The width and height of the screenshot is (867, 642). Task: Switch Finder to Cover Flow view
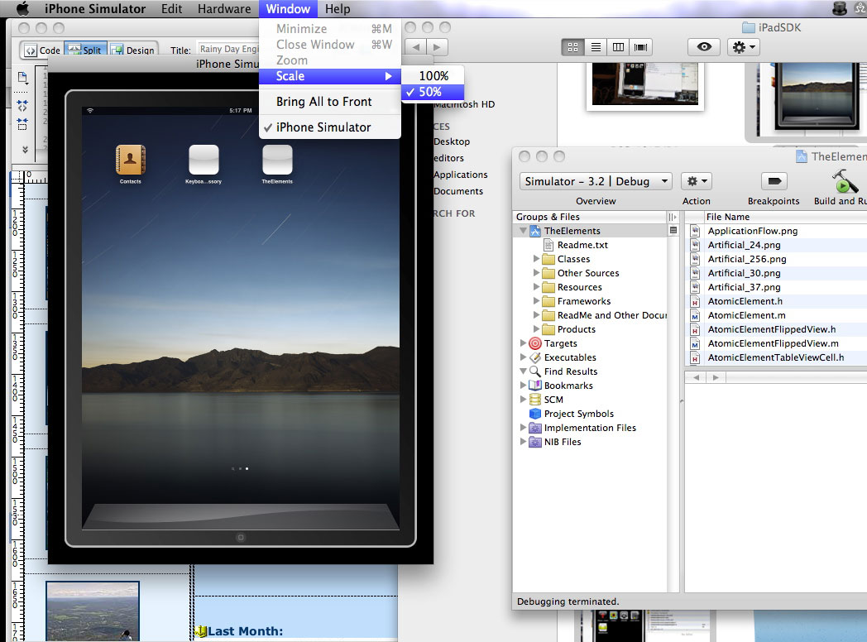coord(641,47)
